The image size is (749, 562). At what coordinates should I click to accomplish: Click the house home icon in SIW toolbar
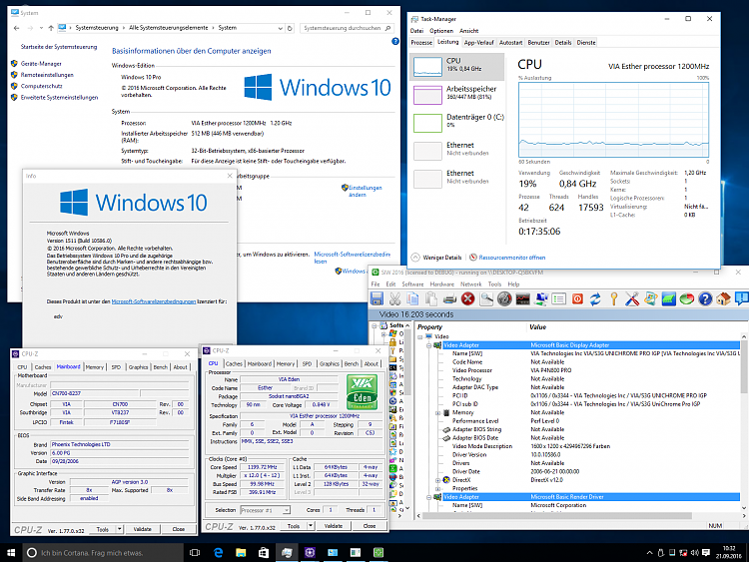(x=723, y=299)
